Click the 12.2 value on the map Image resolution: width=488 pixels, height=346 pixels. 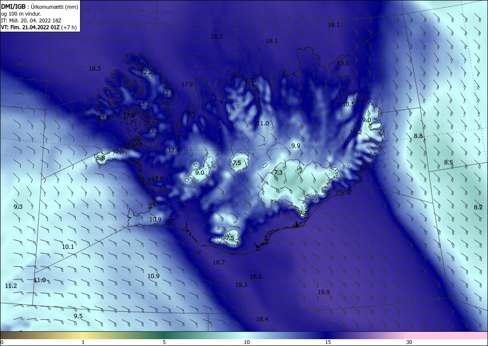coord(146,72)
